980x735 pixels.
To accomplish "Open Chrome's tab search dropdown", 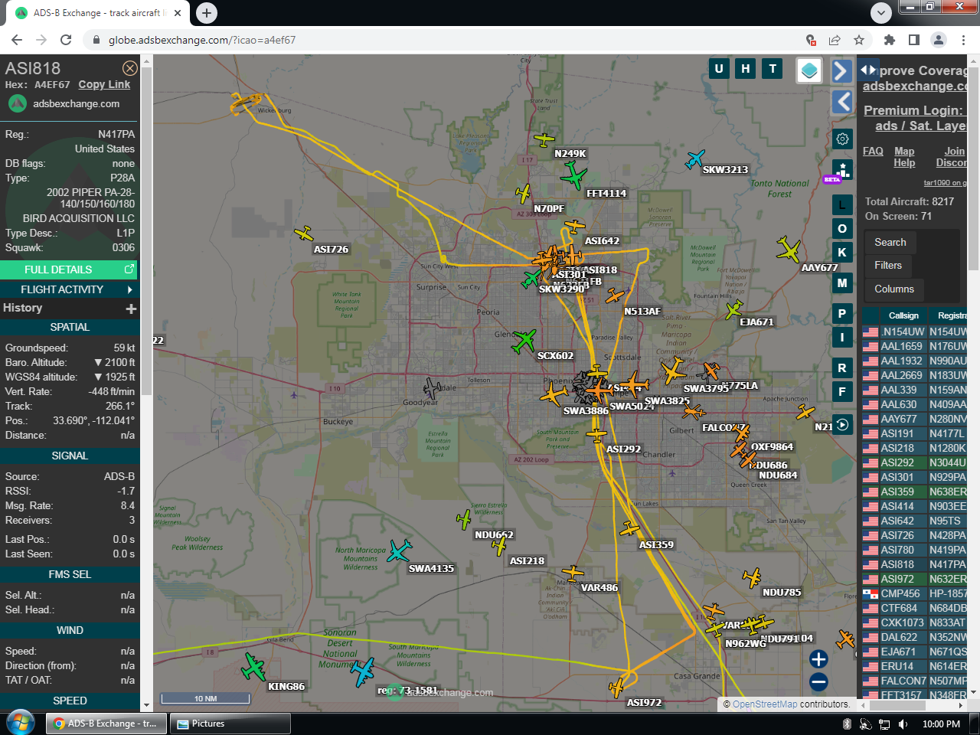I will click(881, 12).
